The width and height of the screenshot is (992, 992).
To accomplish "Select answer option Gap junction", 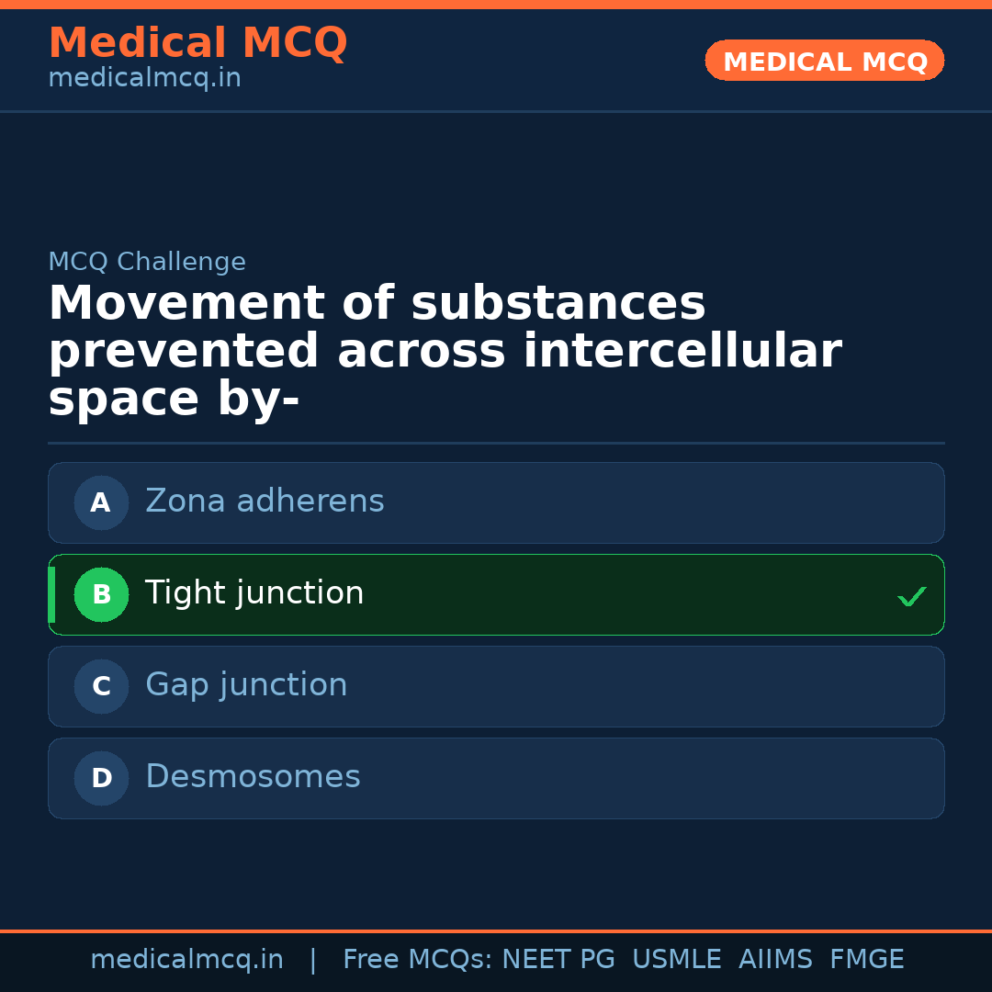I will 496,686.
